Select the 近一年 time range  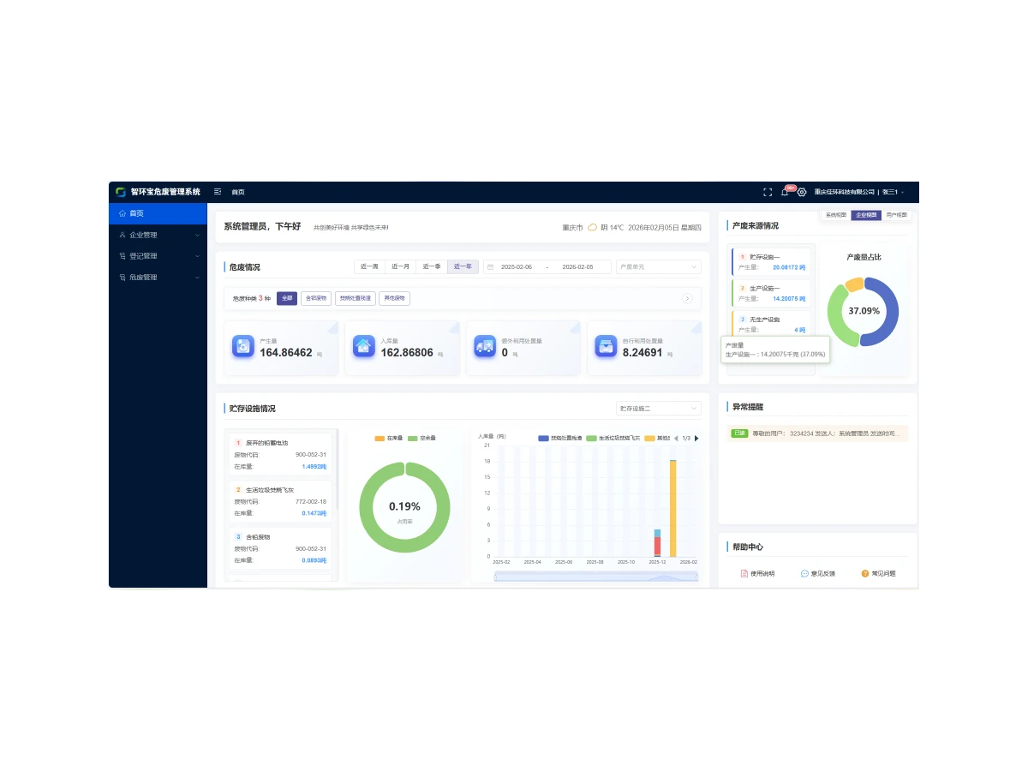pyautogui.click(x=463, y=266)
